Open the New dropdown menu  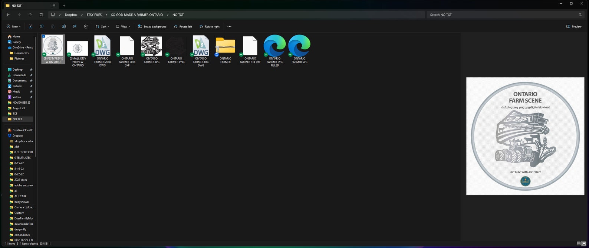pos(14,27)
